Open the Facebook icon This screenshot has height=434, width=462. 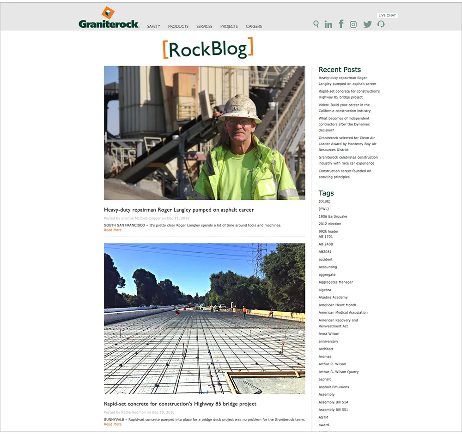pos(341,24)
